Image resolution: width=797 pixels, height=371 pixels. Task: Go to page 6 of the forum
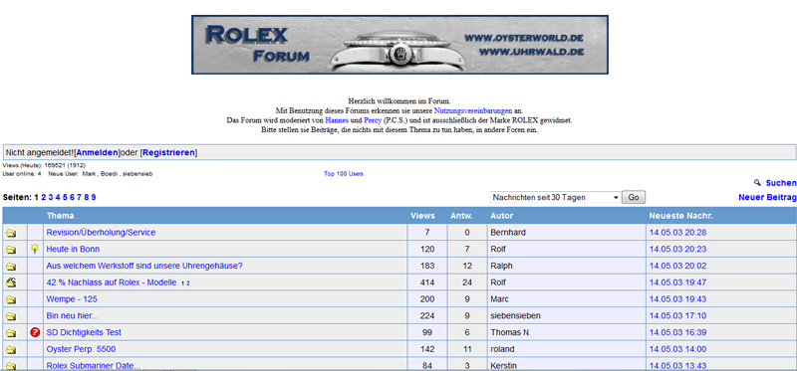[72, 197]
